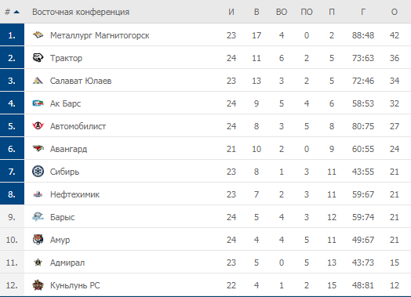This screenshot has height=297, width=411.
Task: Click the Салават Юлаев team logo
Action: pos(38,81)
